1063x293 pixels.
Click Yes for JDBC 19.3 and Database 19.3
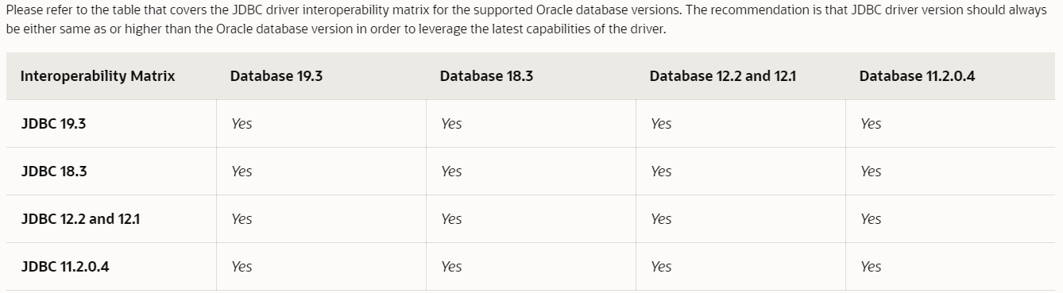(242, 124)
